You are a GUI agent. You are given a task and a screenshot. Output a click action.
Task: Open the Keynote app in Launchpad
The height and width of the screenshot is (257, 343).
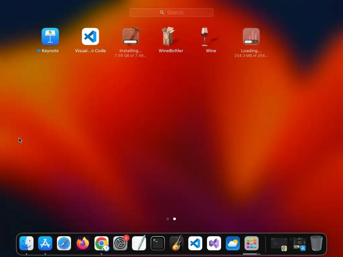coord(50,36)
